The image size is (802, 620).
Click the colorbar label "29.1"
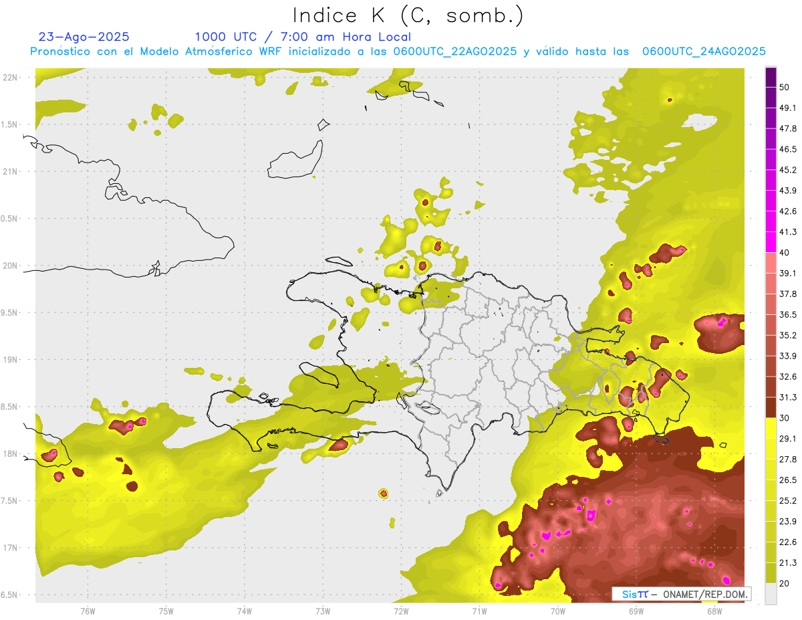coord(788,439)
